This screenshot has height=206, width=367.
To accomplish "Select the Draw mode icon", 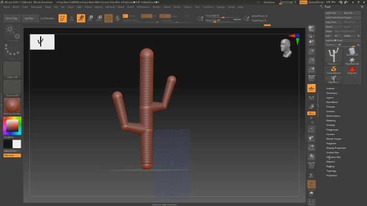I will pos(72,18).
